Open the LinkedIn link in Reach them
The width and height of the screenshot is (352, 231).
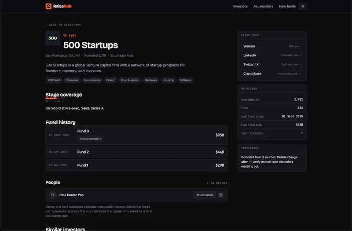pos(272,55)
